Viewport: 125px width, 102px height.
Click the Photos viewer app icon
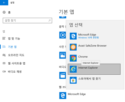(x=62, y=55)
